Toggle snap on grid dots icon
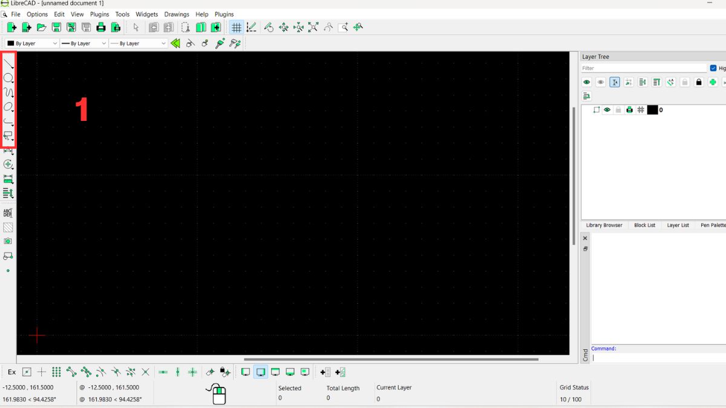 (56, 372)
